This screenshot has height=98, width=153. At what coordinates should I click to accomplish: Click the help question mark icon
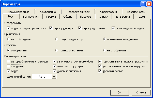pos(143,4)
